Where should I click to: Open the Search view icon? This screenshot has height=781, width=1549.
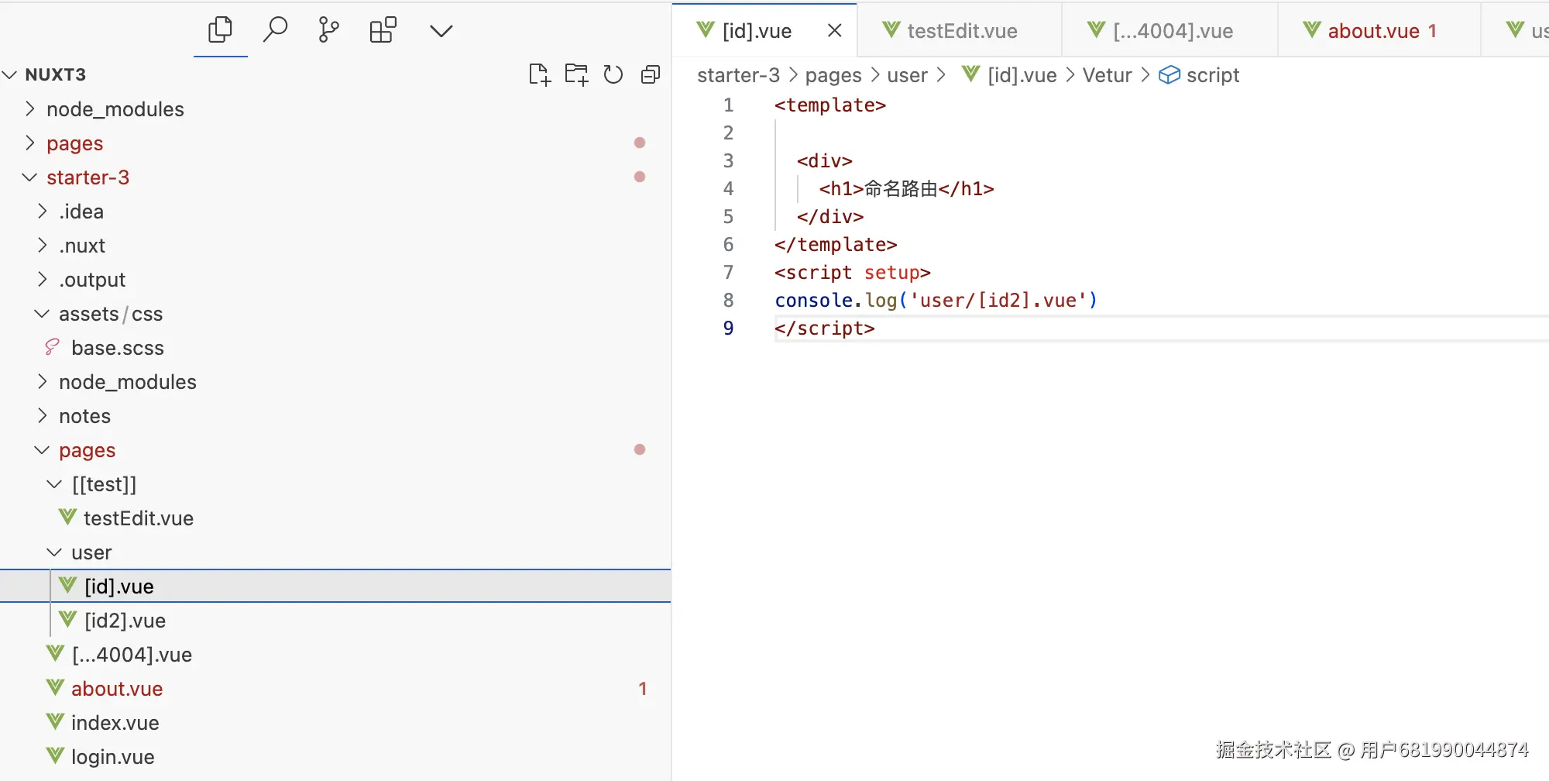(275, 30)
